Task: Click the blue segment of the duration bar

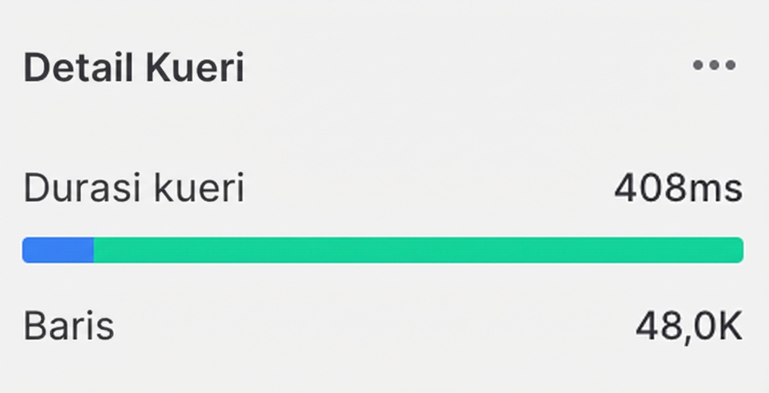Action: click(58, 250)
